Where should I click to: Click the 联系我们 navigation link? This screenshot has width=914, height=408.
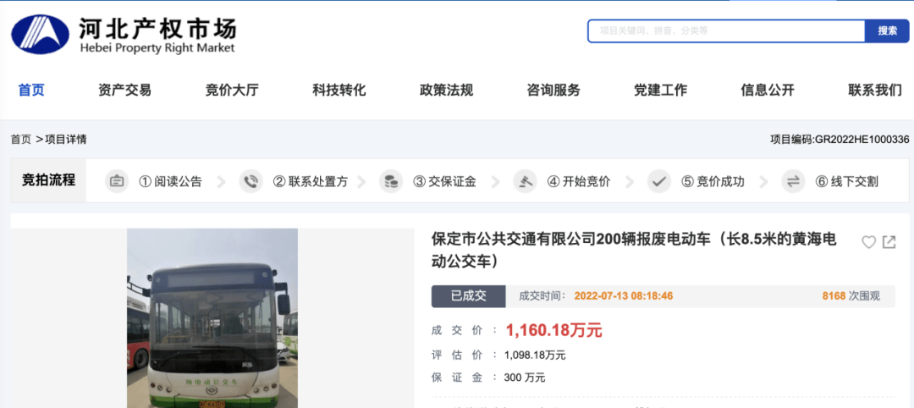[874, 90]
